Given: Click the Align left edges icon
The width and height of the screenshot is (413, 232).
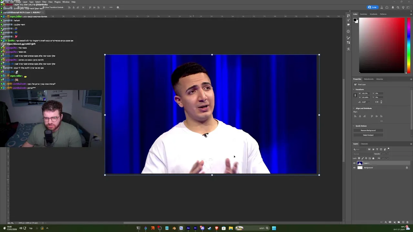Looking at the screenshot, I should click(x=355, y=116).
